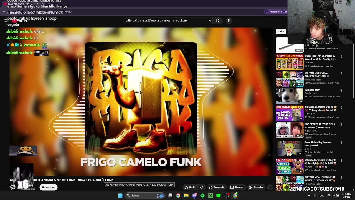Go back with the browser back arrow
This screenshot has width=355, height=200.
[4, 12]
